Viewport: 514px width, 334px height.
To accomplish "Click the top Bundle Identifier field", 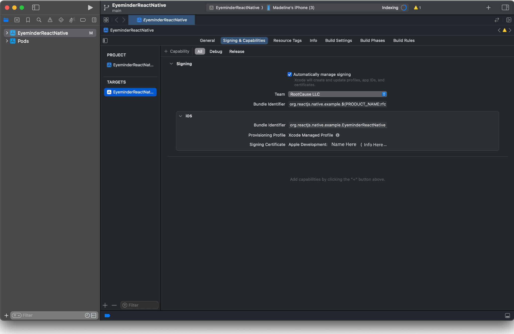I will click(x=337, y=104).
